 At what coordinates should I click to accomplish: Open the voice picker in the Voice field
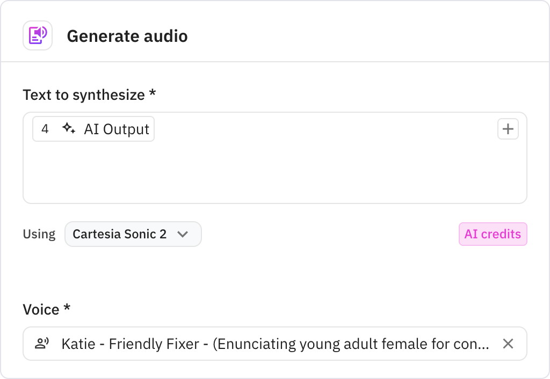[269, 344]
